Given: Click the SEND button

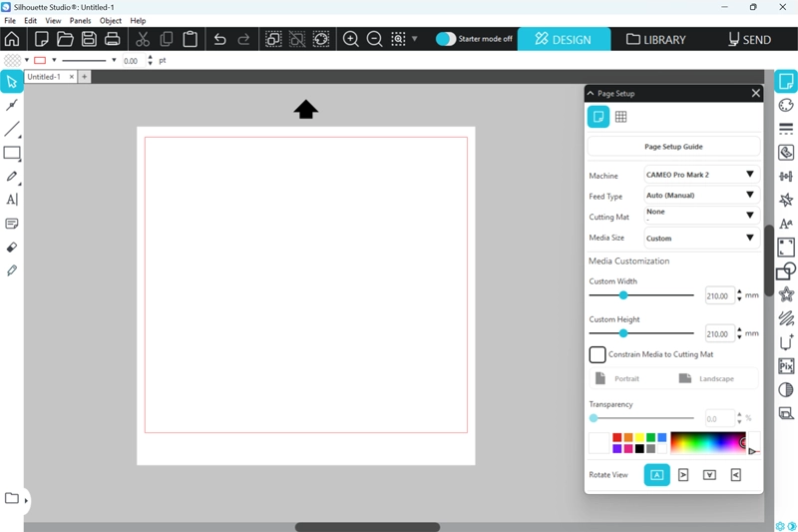Looking at the screenshot, I should (x=749, y=39).
